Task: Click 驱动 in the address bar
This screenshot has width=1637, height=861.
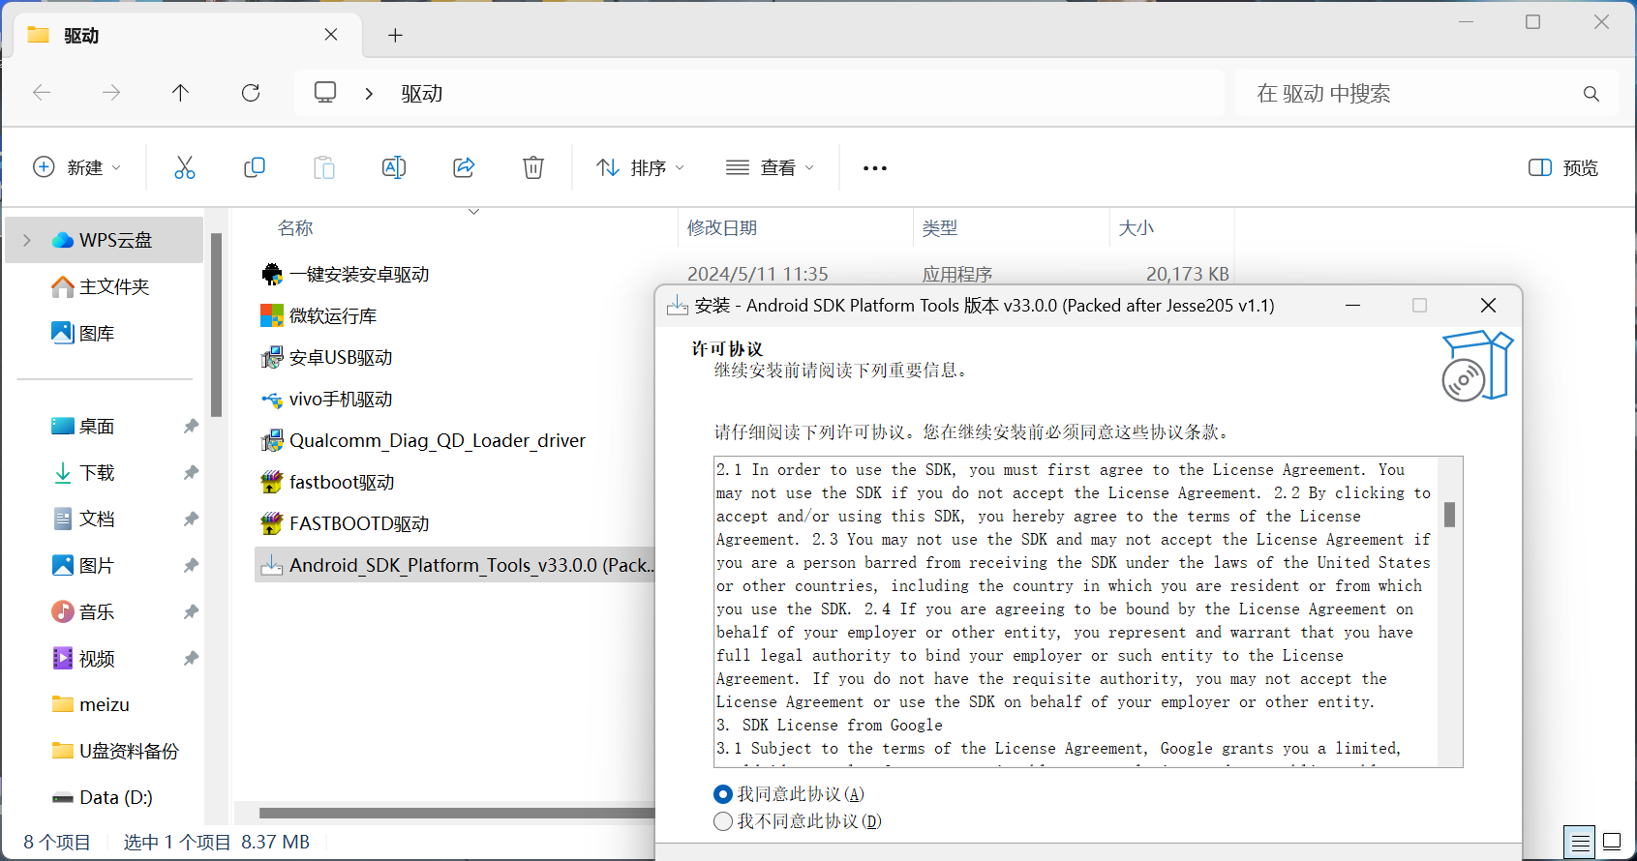Action: click(422, 94)
